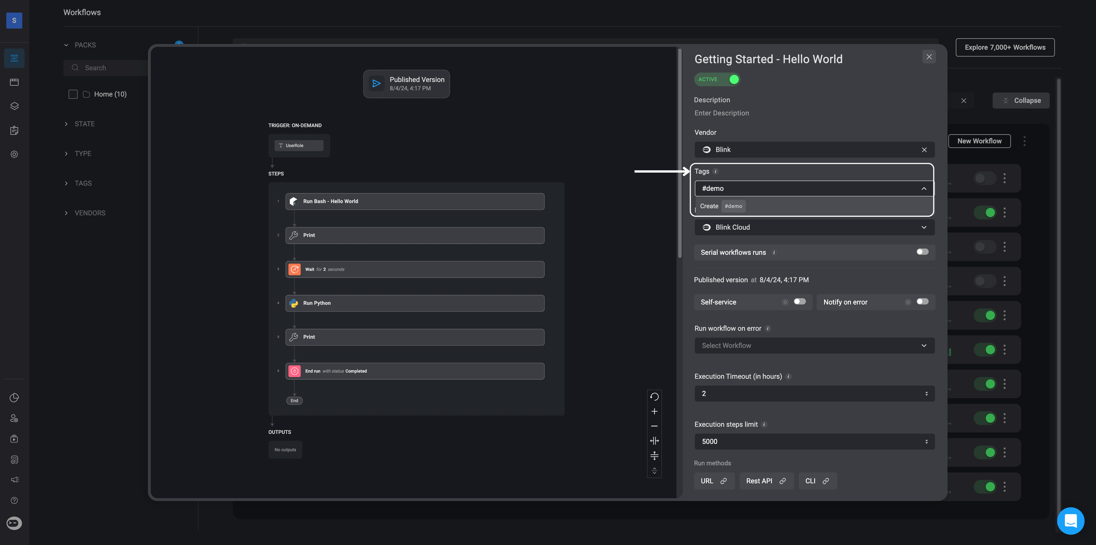Expand the TYPE filter section
This screenshot has height=545, width=1096.
[66, 154]
